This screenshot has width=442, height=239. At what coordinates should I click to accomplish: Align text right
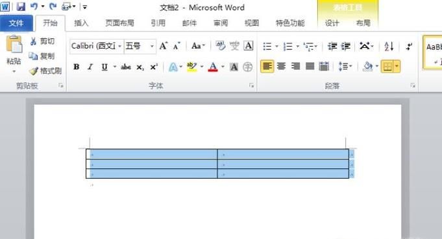point(295,66)
